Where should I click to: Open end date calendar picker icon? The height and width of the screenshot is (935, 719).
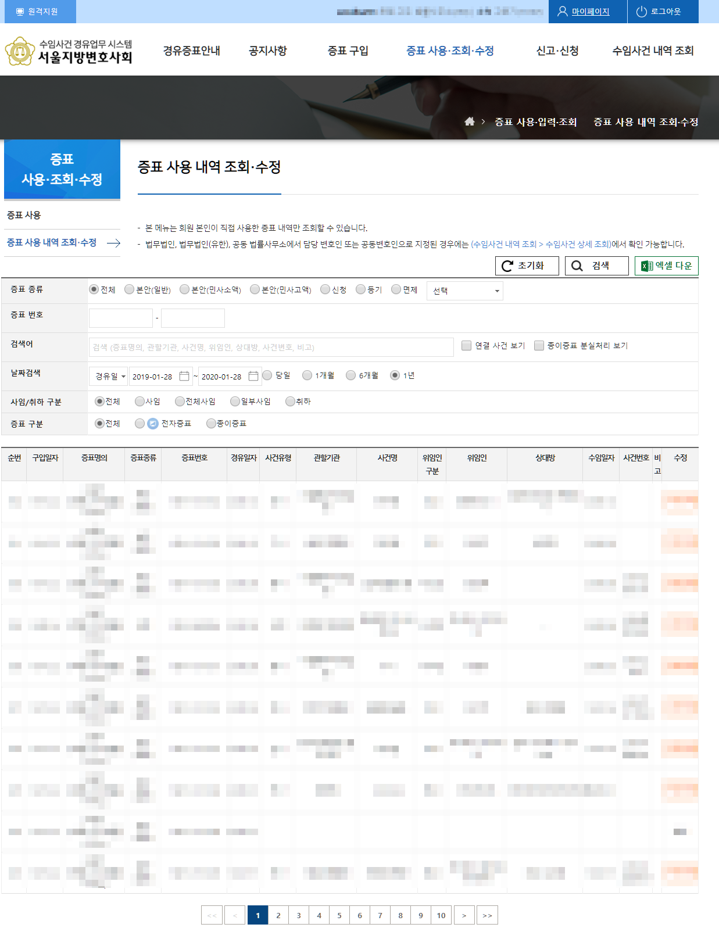[253, 376]
